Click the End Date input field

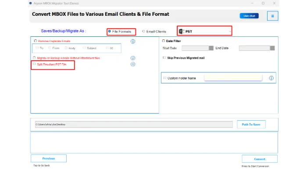tap(254, 48)
